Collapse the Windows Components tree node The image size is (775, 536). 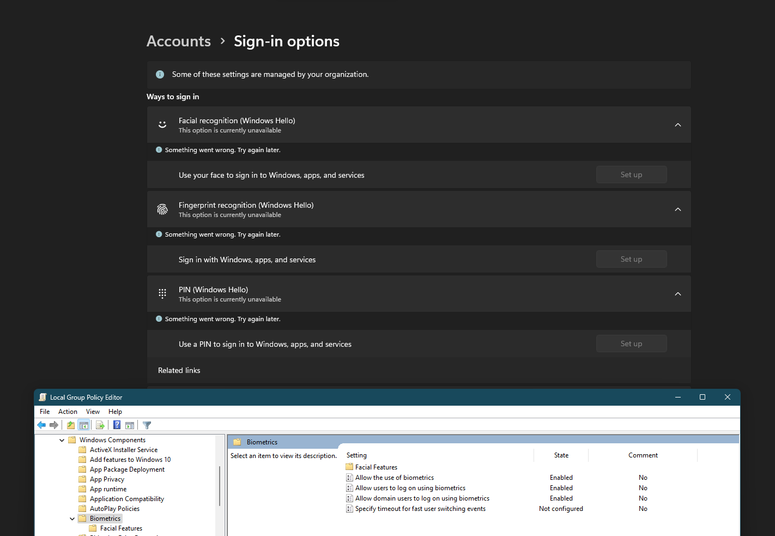coord(62,440)
